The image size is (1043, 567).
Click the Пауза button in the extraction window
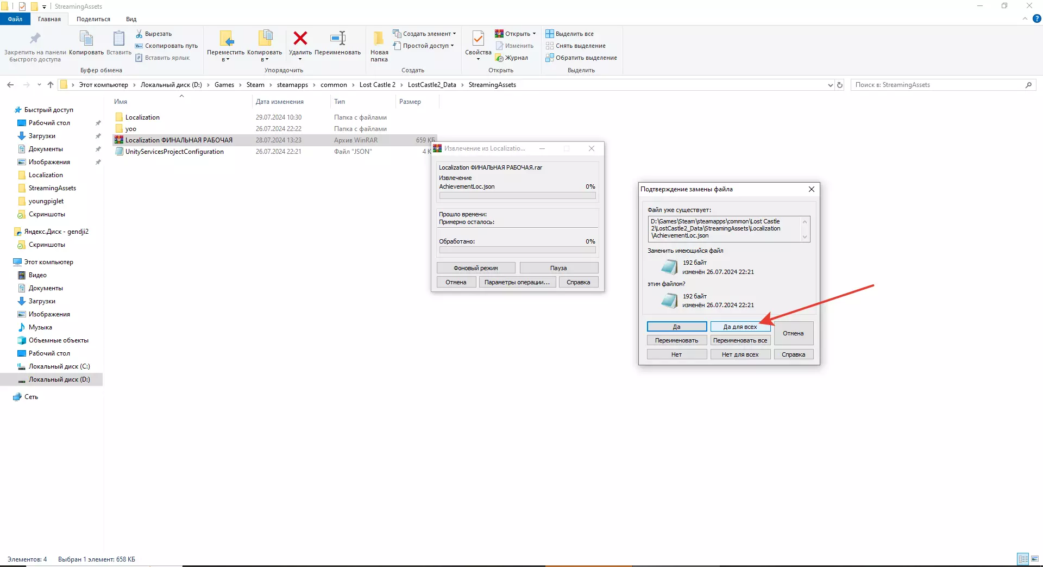tap(558, 268)
